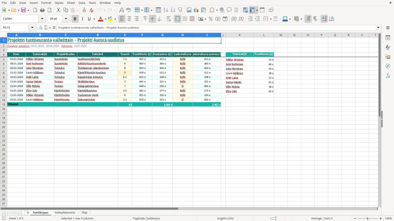This screenshot has width=394, height=221.
Task: Open the Function Wizard
Action: 41,28
